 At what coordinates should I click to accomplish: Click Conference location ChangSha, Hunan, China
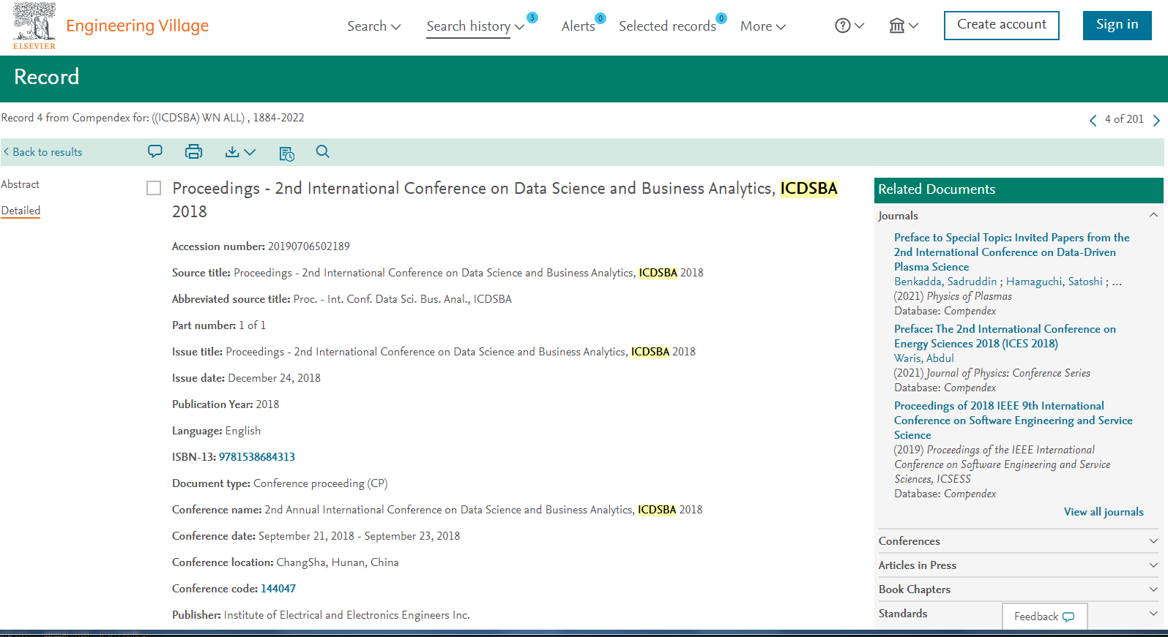coord(338,562)
